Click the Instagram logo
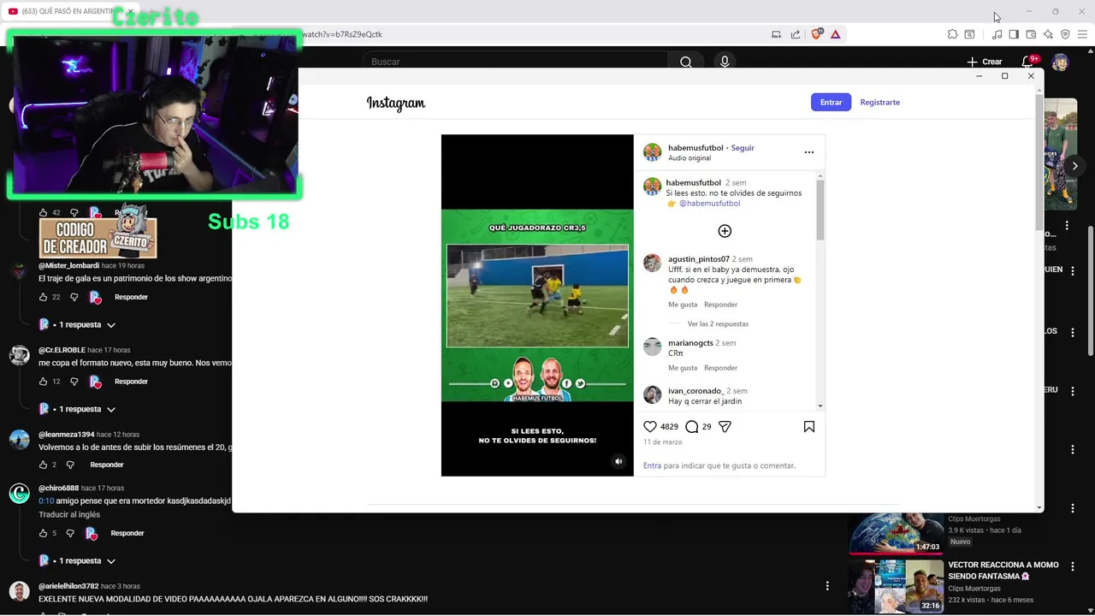The image size is (1095, 616). tap(396, 103)
